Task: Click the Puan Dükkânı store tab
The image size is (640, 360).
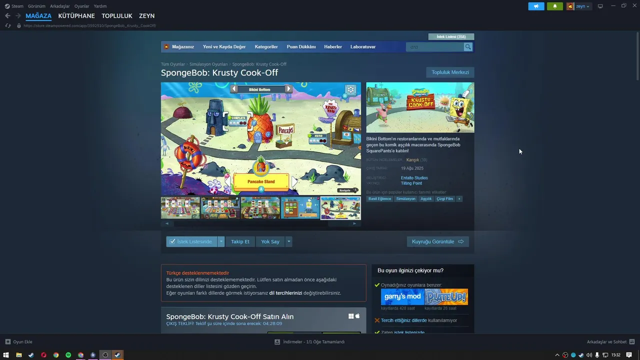Action: [x=301, y=47]
